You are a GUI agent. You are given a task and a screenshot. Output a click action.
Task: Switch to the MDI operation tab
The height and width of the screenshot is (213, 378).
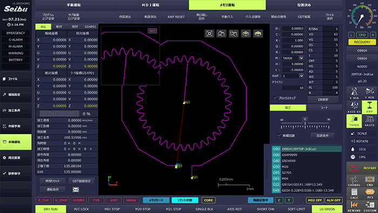[x=151, y=5]
